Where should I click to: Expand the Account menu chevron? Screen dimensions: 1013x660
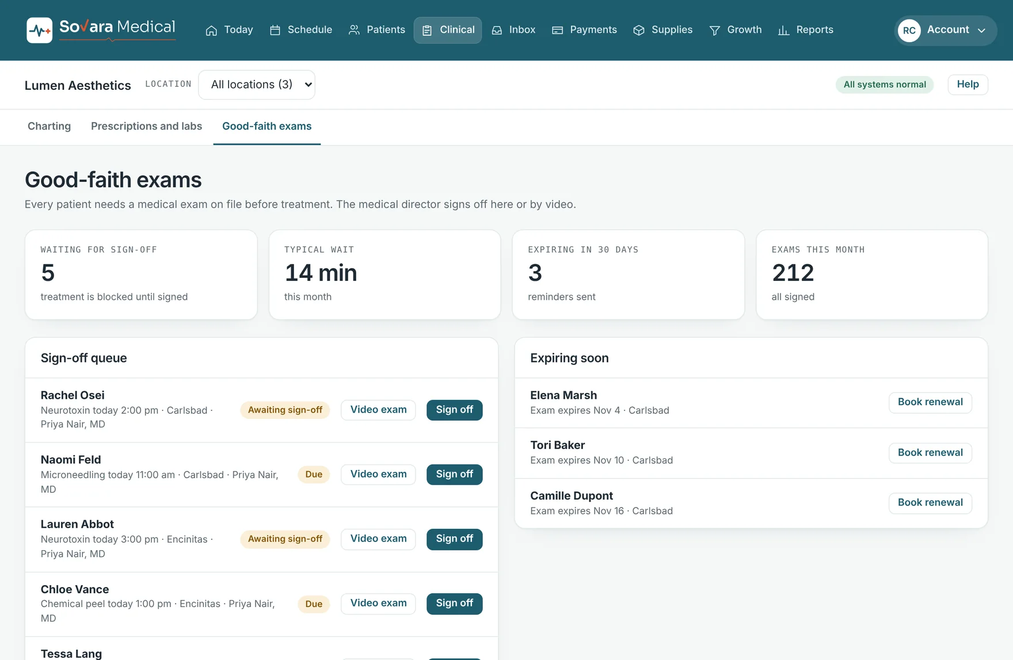point(981,30)
